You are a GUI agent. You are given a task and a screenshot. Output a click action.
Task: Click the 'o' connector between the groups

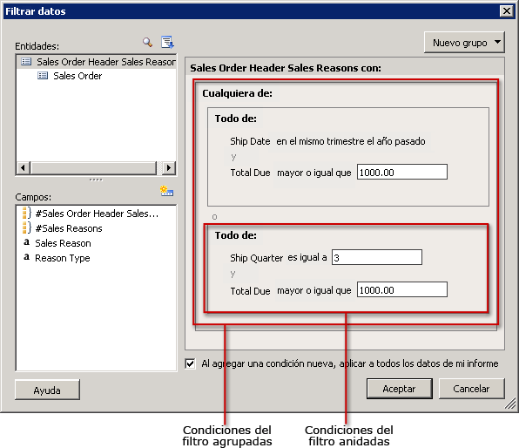214,217
